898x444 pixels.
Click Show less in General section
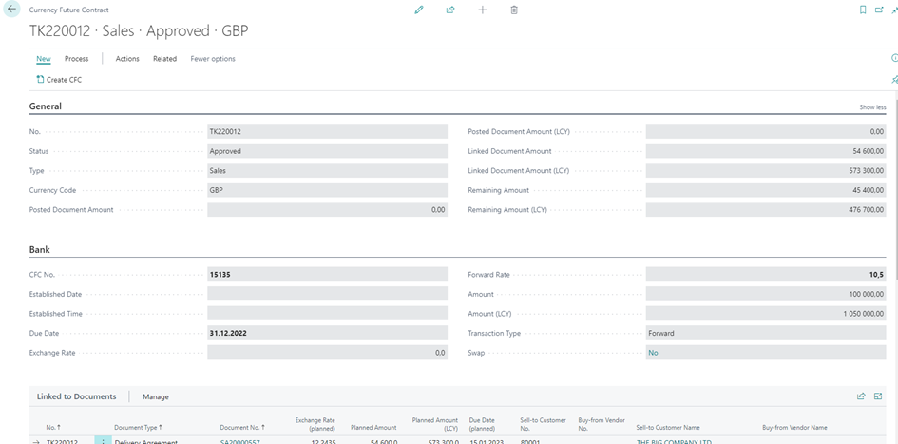pos(872,107)
